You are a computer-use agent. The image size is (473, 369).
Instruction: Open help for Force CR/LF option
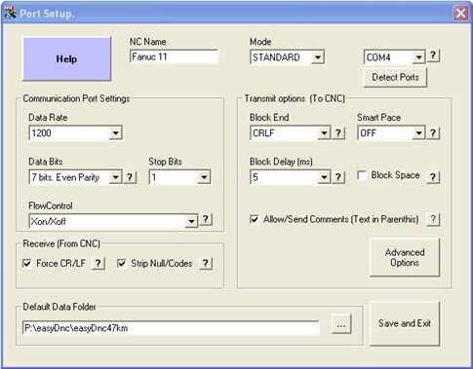(x=99, y=263)
